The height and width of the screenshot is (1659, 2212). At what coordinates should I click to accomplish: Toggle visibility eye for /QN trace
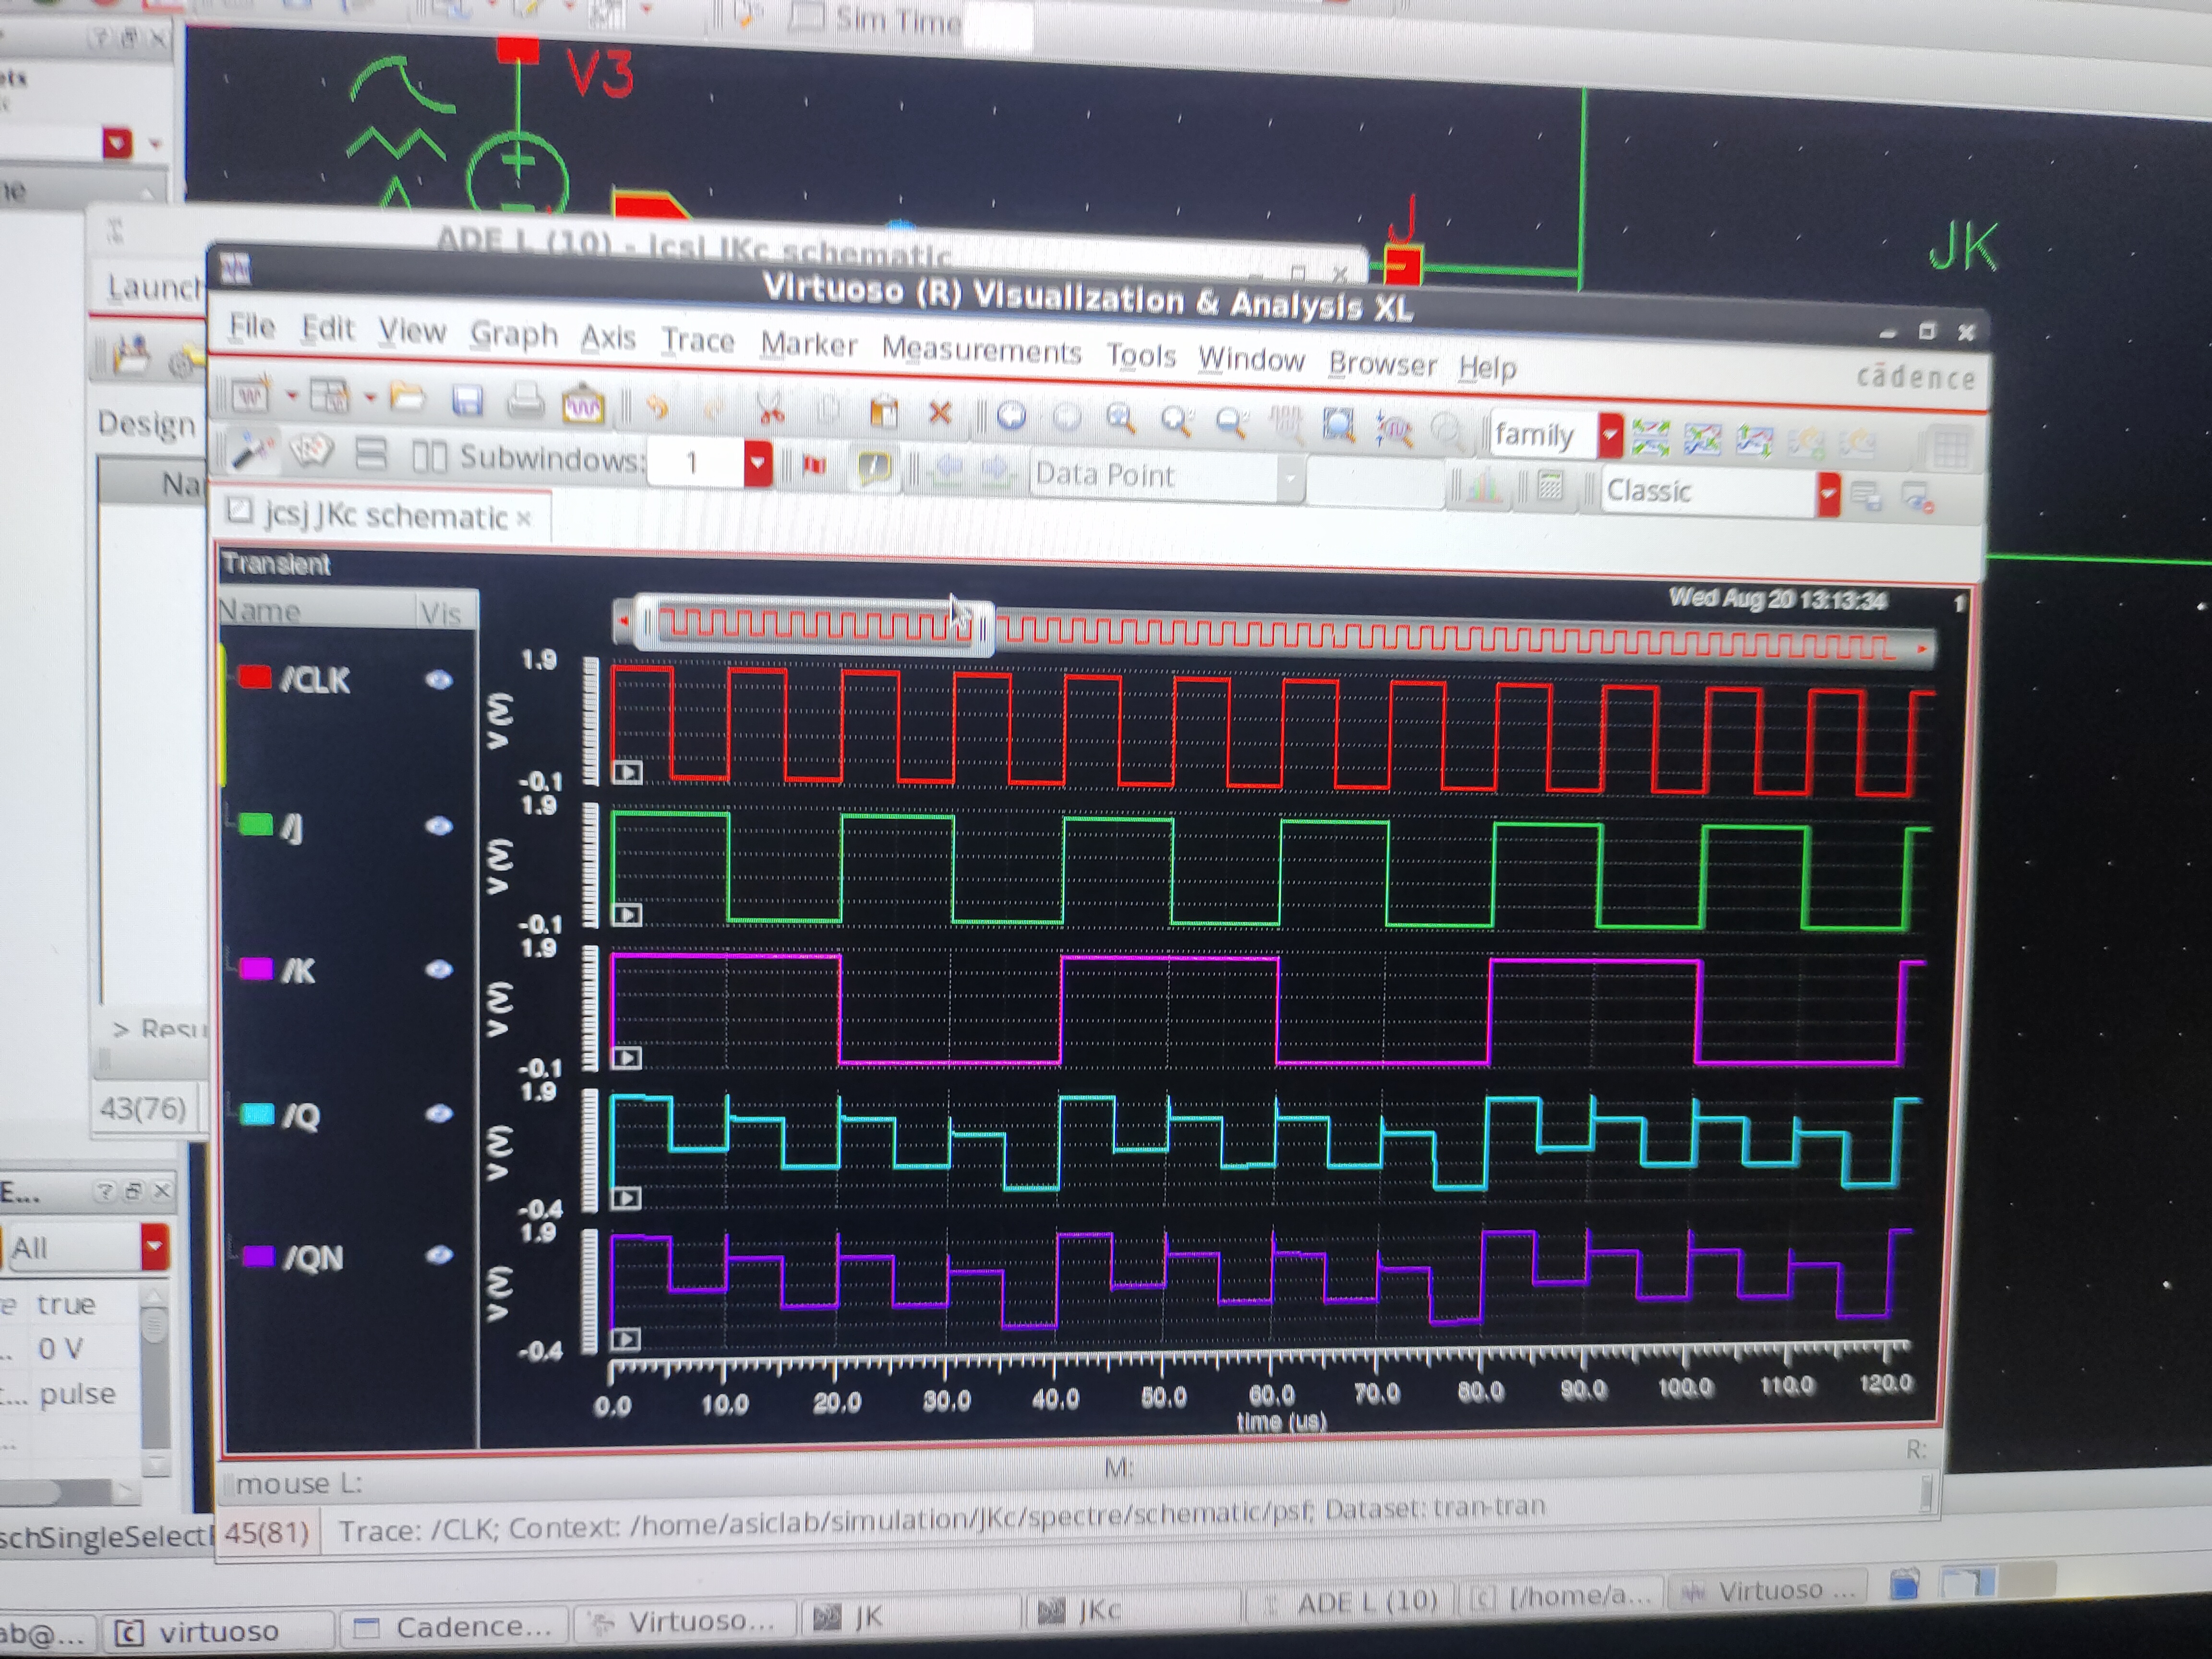point(439,1255)
